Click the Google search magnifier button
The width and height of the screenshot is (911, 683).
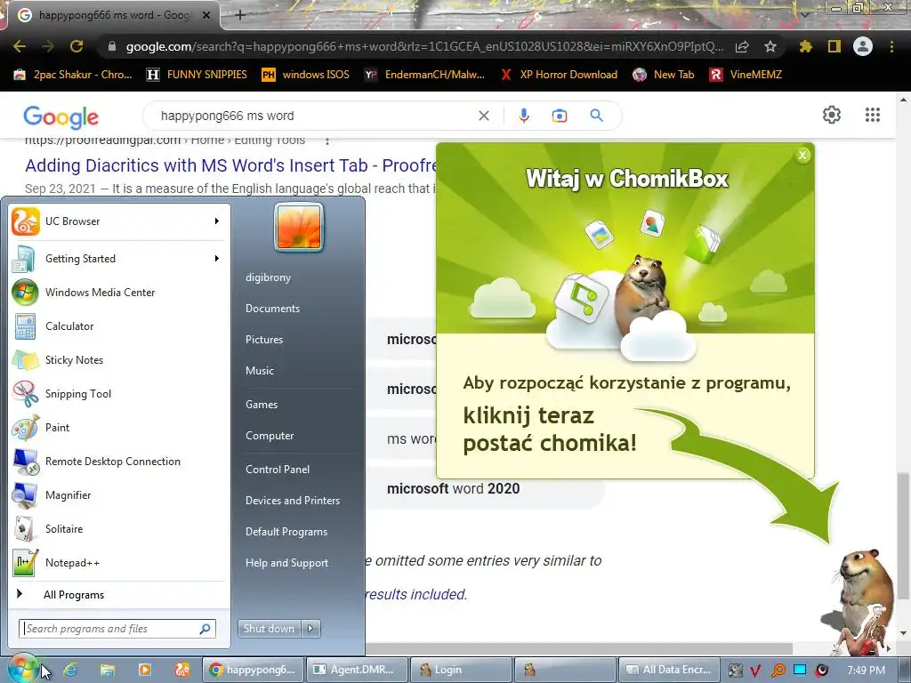click(596, 116)
